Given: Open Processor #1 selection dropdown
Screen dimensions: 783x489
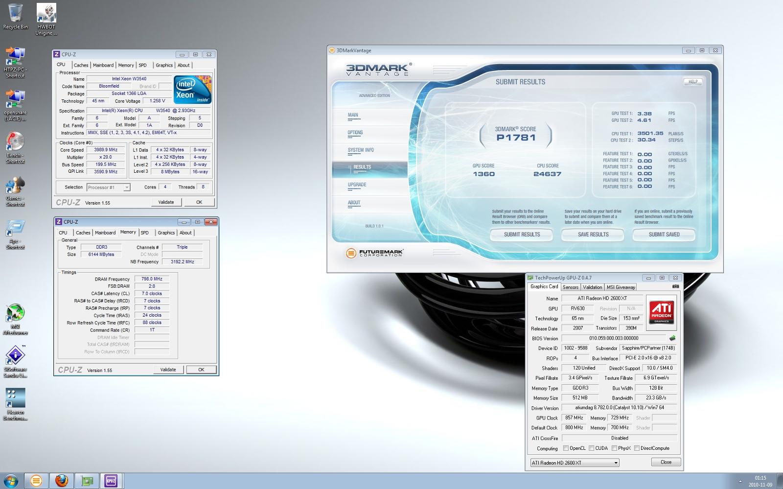Looking at the screenshot, I should tap(108, 187).
